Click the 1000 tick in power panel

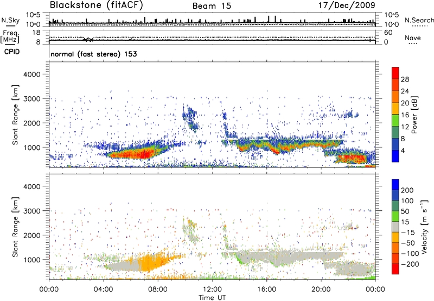[x=31, y=147]
